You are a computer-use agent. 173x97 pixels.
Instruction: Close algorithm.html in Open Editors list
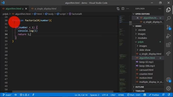tap(138, 18)
